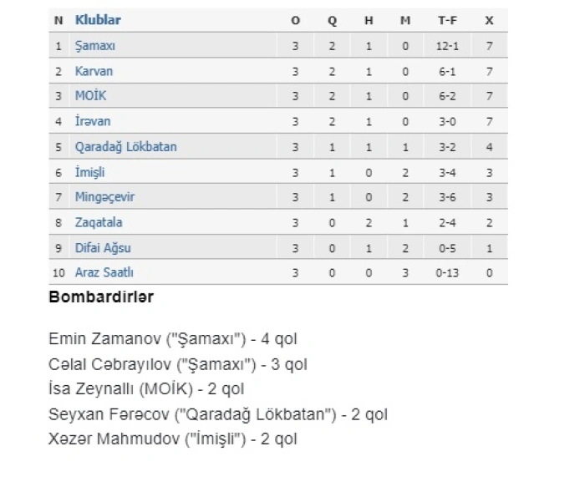Open the Şamaxı club link
585x492 pixels.
coord(94,46)
